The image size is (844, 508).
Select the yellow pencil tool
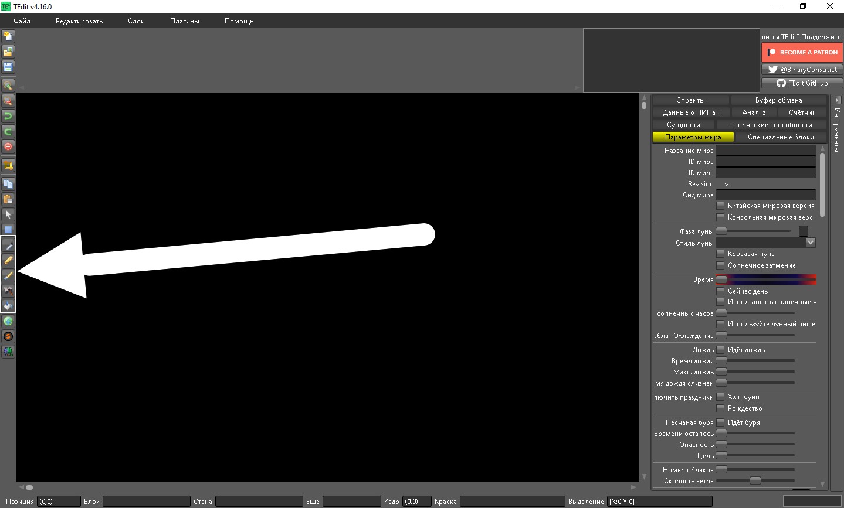[8, 260]
